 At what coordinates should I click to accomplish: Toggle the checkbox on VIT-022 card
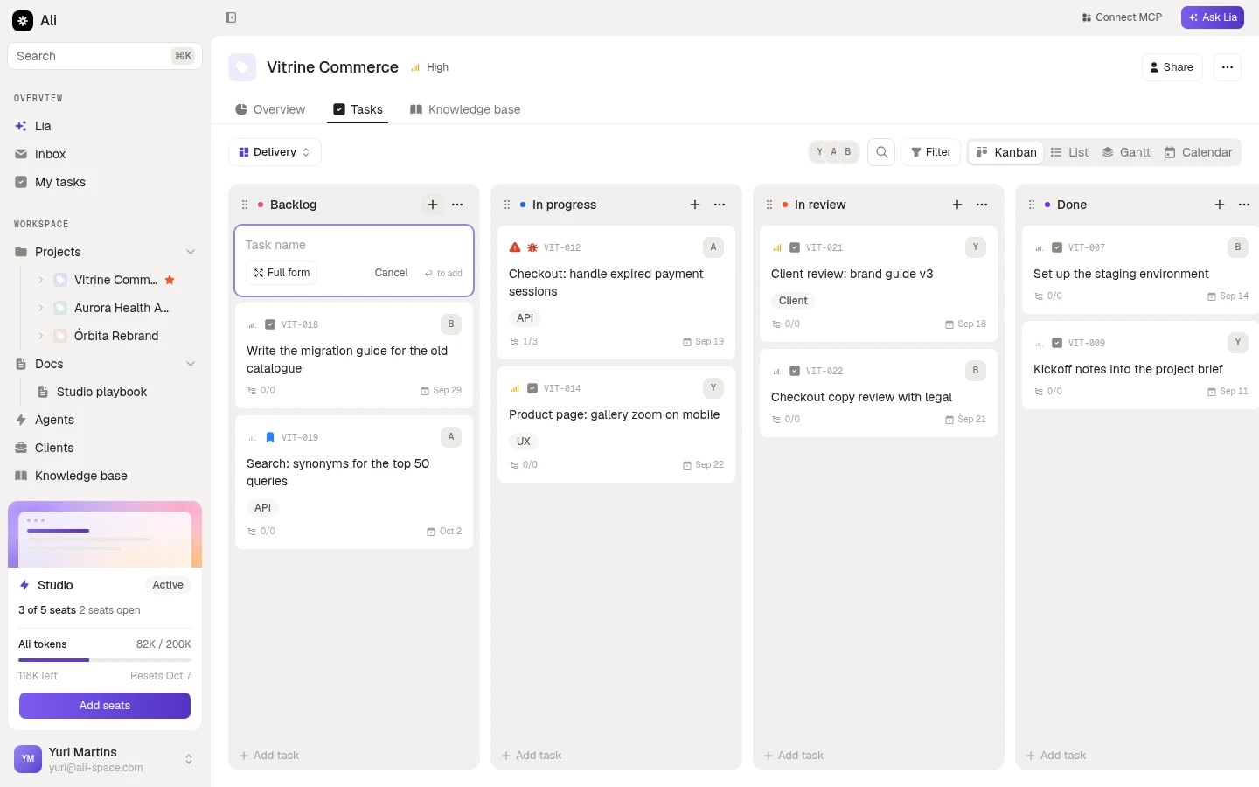point(795,371)
